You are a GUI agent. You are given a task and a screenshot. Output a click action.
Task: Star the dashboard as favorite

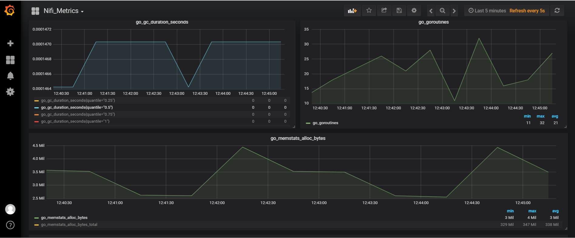click(369, 11)
